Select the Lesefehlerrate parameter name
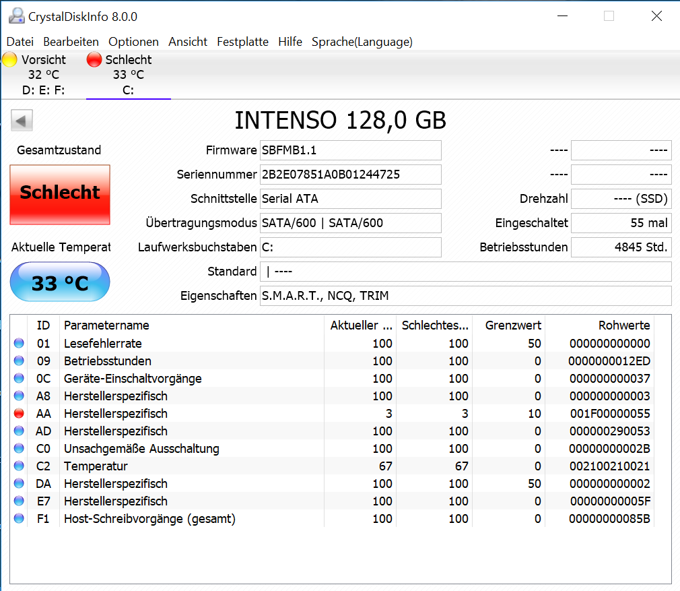680x591 pixels. coord(103,343)
